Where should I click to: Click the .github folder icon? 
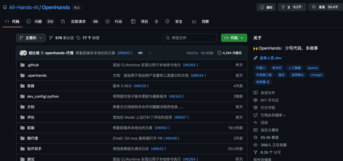(x=22, y=65)
